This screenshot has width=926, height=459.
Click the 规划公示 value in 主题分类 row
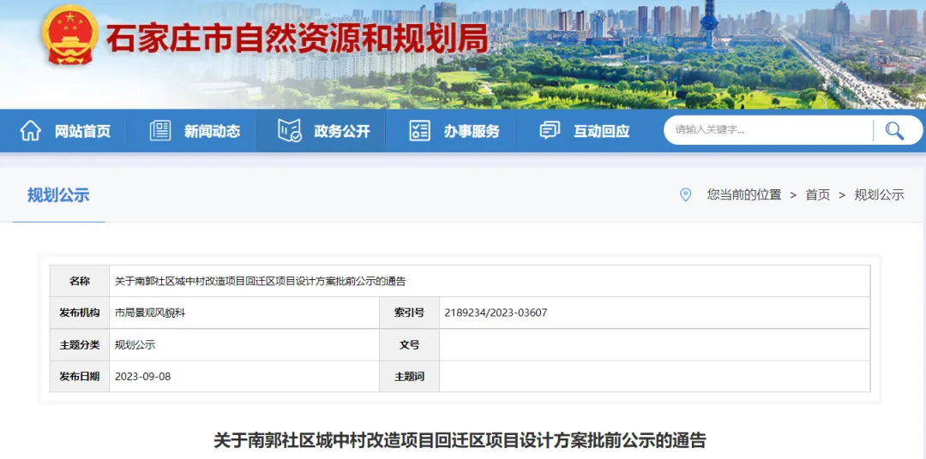135,345
